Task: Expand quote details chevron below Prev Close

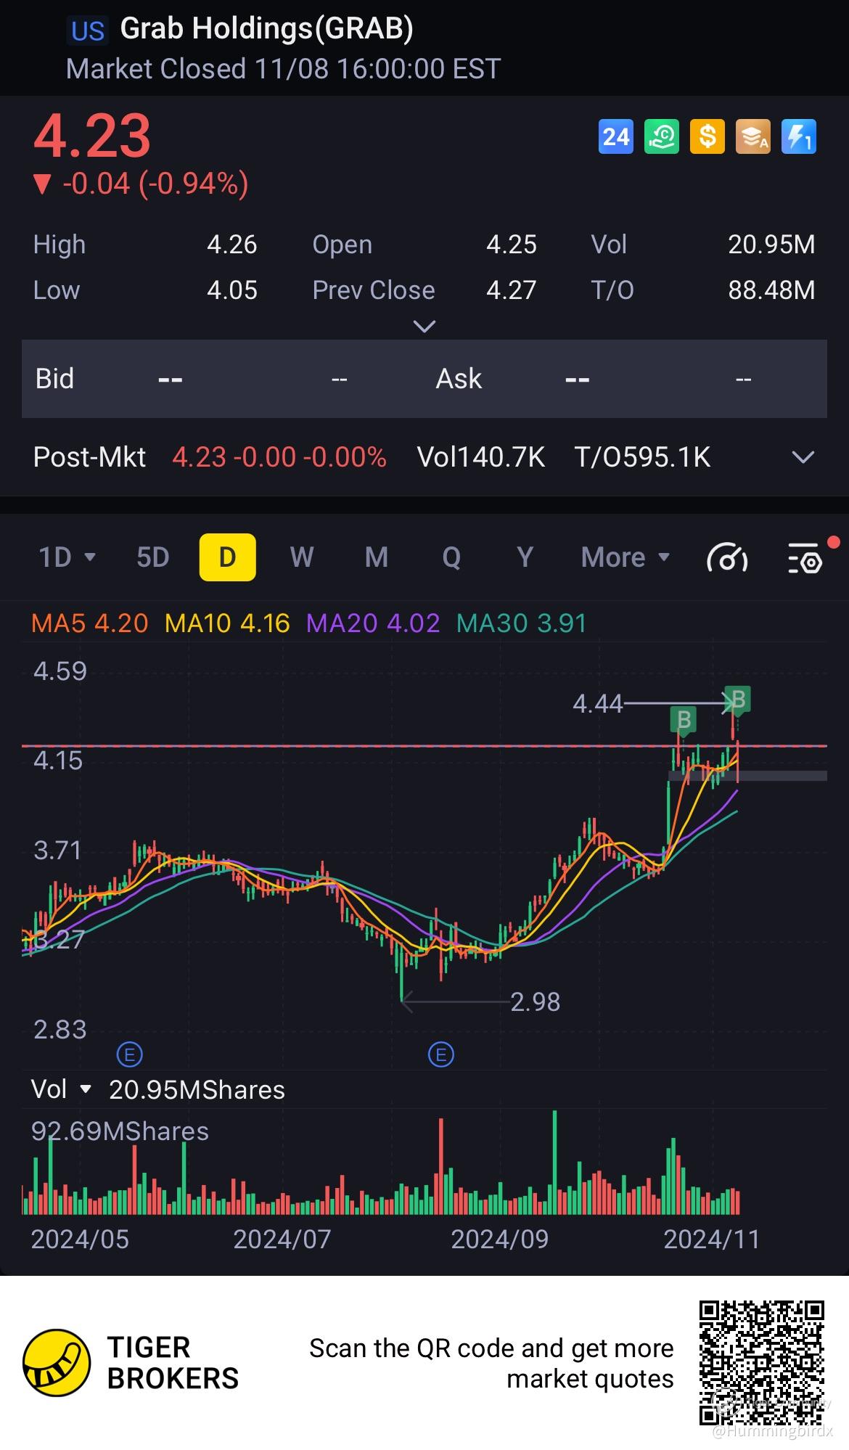Action: point(424,327)
